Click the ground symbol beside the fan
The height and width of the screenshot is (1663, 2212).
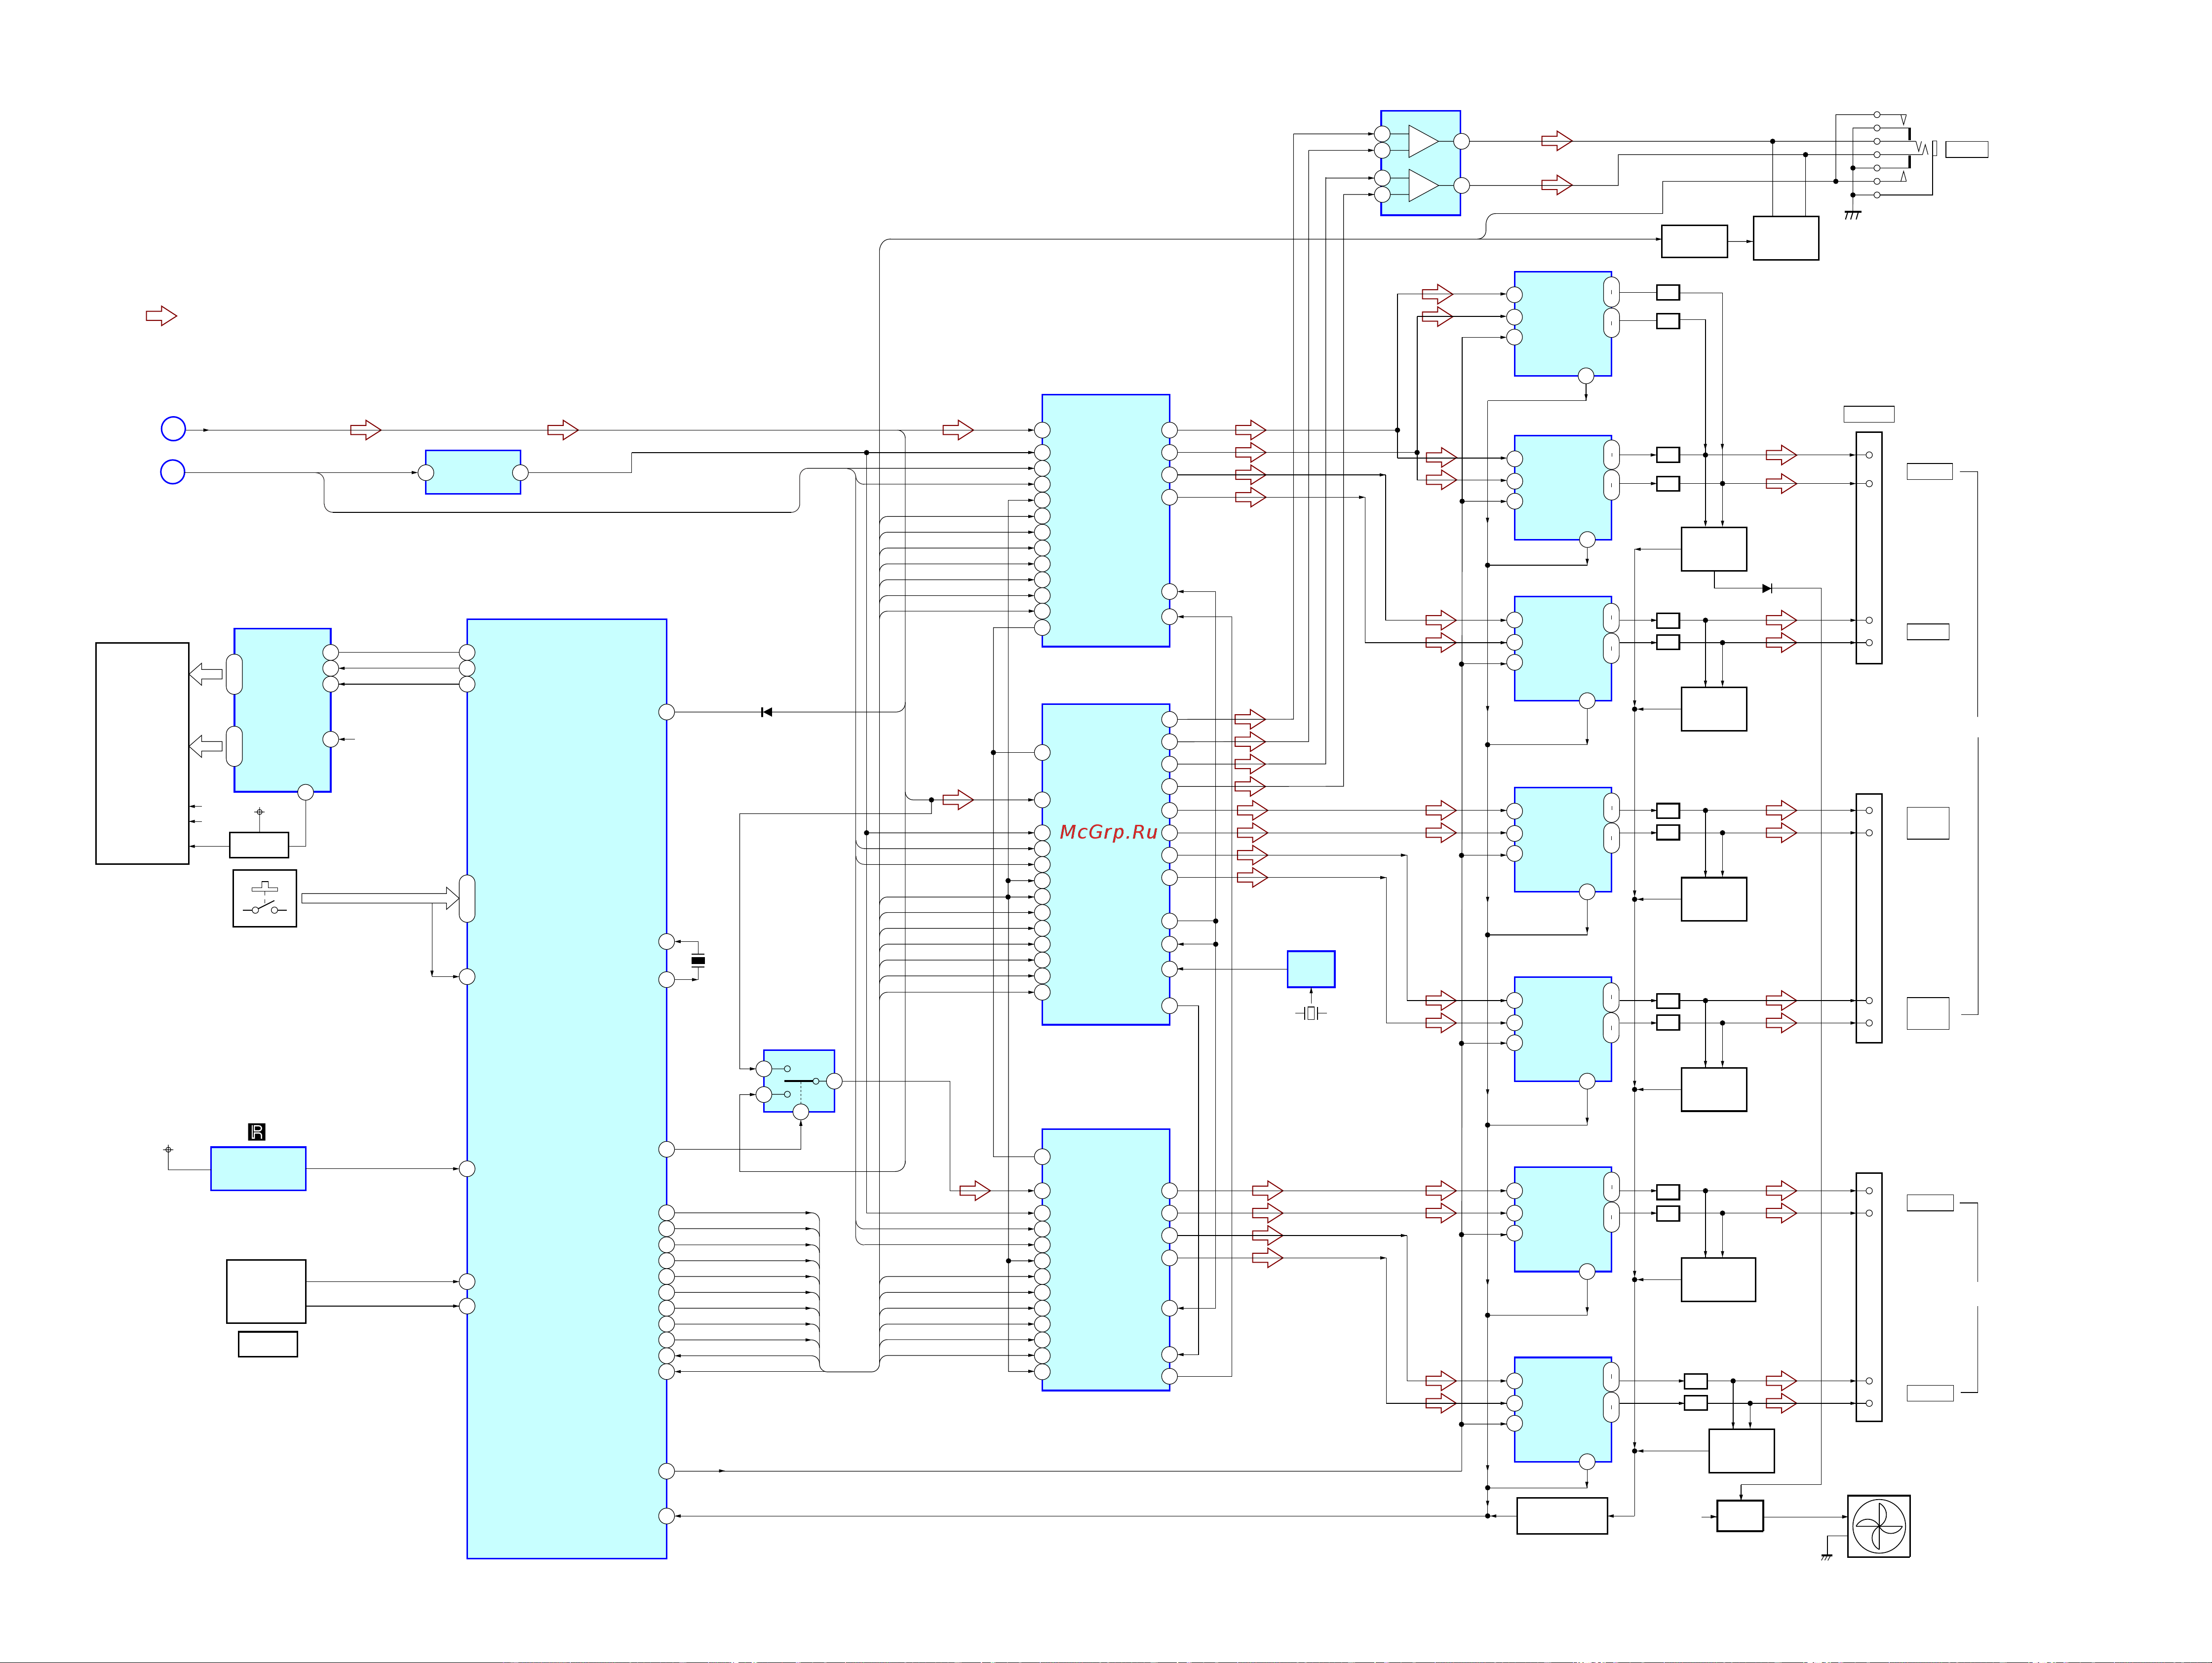(x=1826, y=1557)
